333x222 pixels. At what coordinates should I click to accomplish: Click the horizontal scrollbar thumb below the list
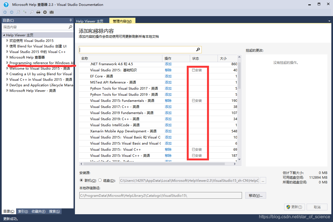[154, 164]
